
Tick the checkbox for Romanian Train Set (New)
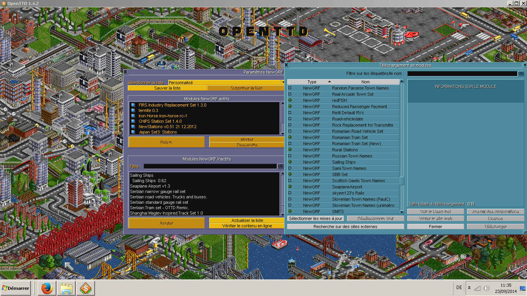click(290, 144)
